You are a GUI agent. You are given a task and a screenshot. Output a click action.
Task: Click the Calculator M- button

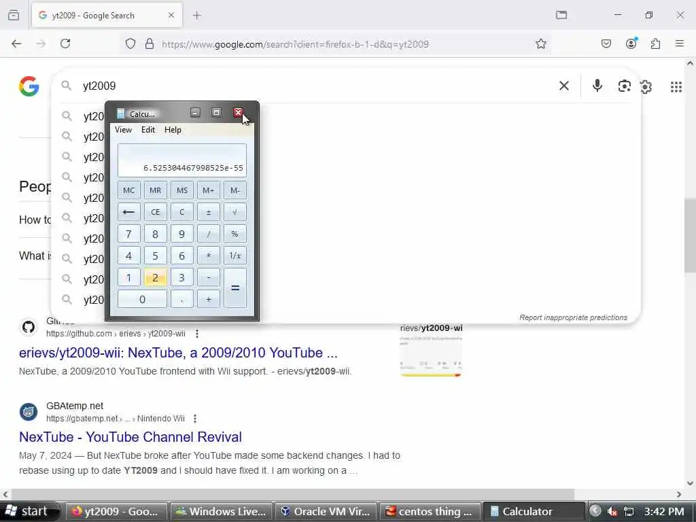pyautogui.click(x=234, y=190)
